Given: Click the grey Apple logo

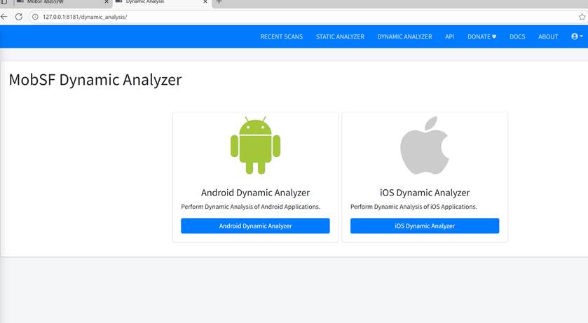Looking at the screenshot, I should tap(425, 146).
